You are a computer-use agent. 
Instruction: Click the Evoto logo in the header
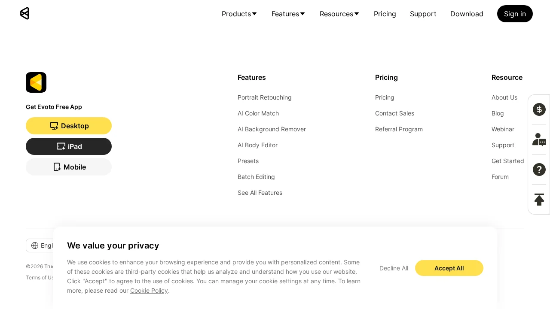point(24,14)
